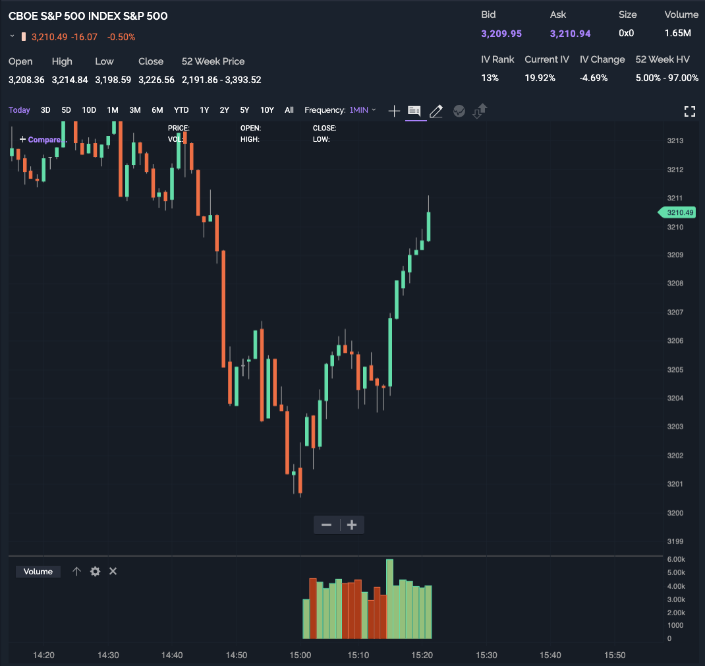Select the 10D time range

(89, 110)
